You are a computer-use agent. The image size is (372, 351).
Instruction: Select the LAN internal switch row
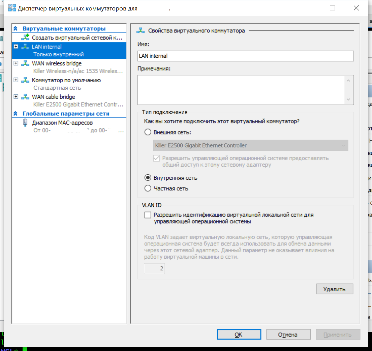coord(69,50)
